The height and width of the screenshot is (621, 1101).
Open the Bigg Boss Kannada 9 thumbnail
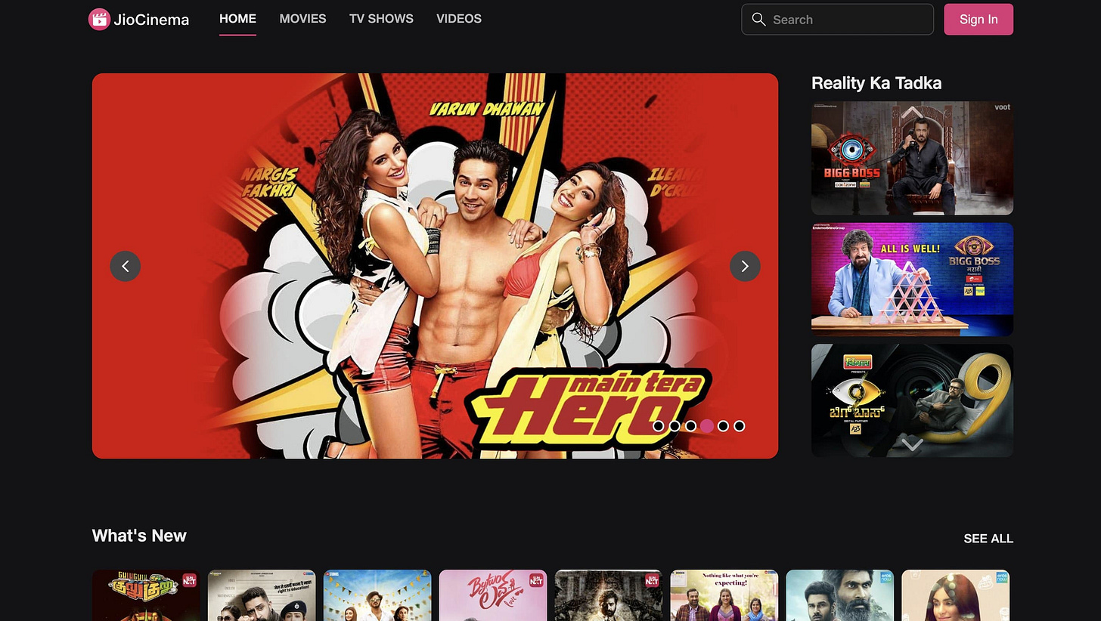tap(912, 400)
